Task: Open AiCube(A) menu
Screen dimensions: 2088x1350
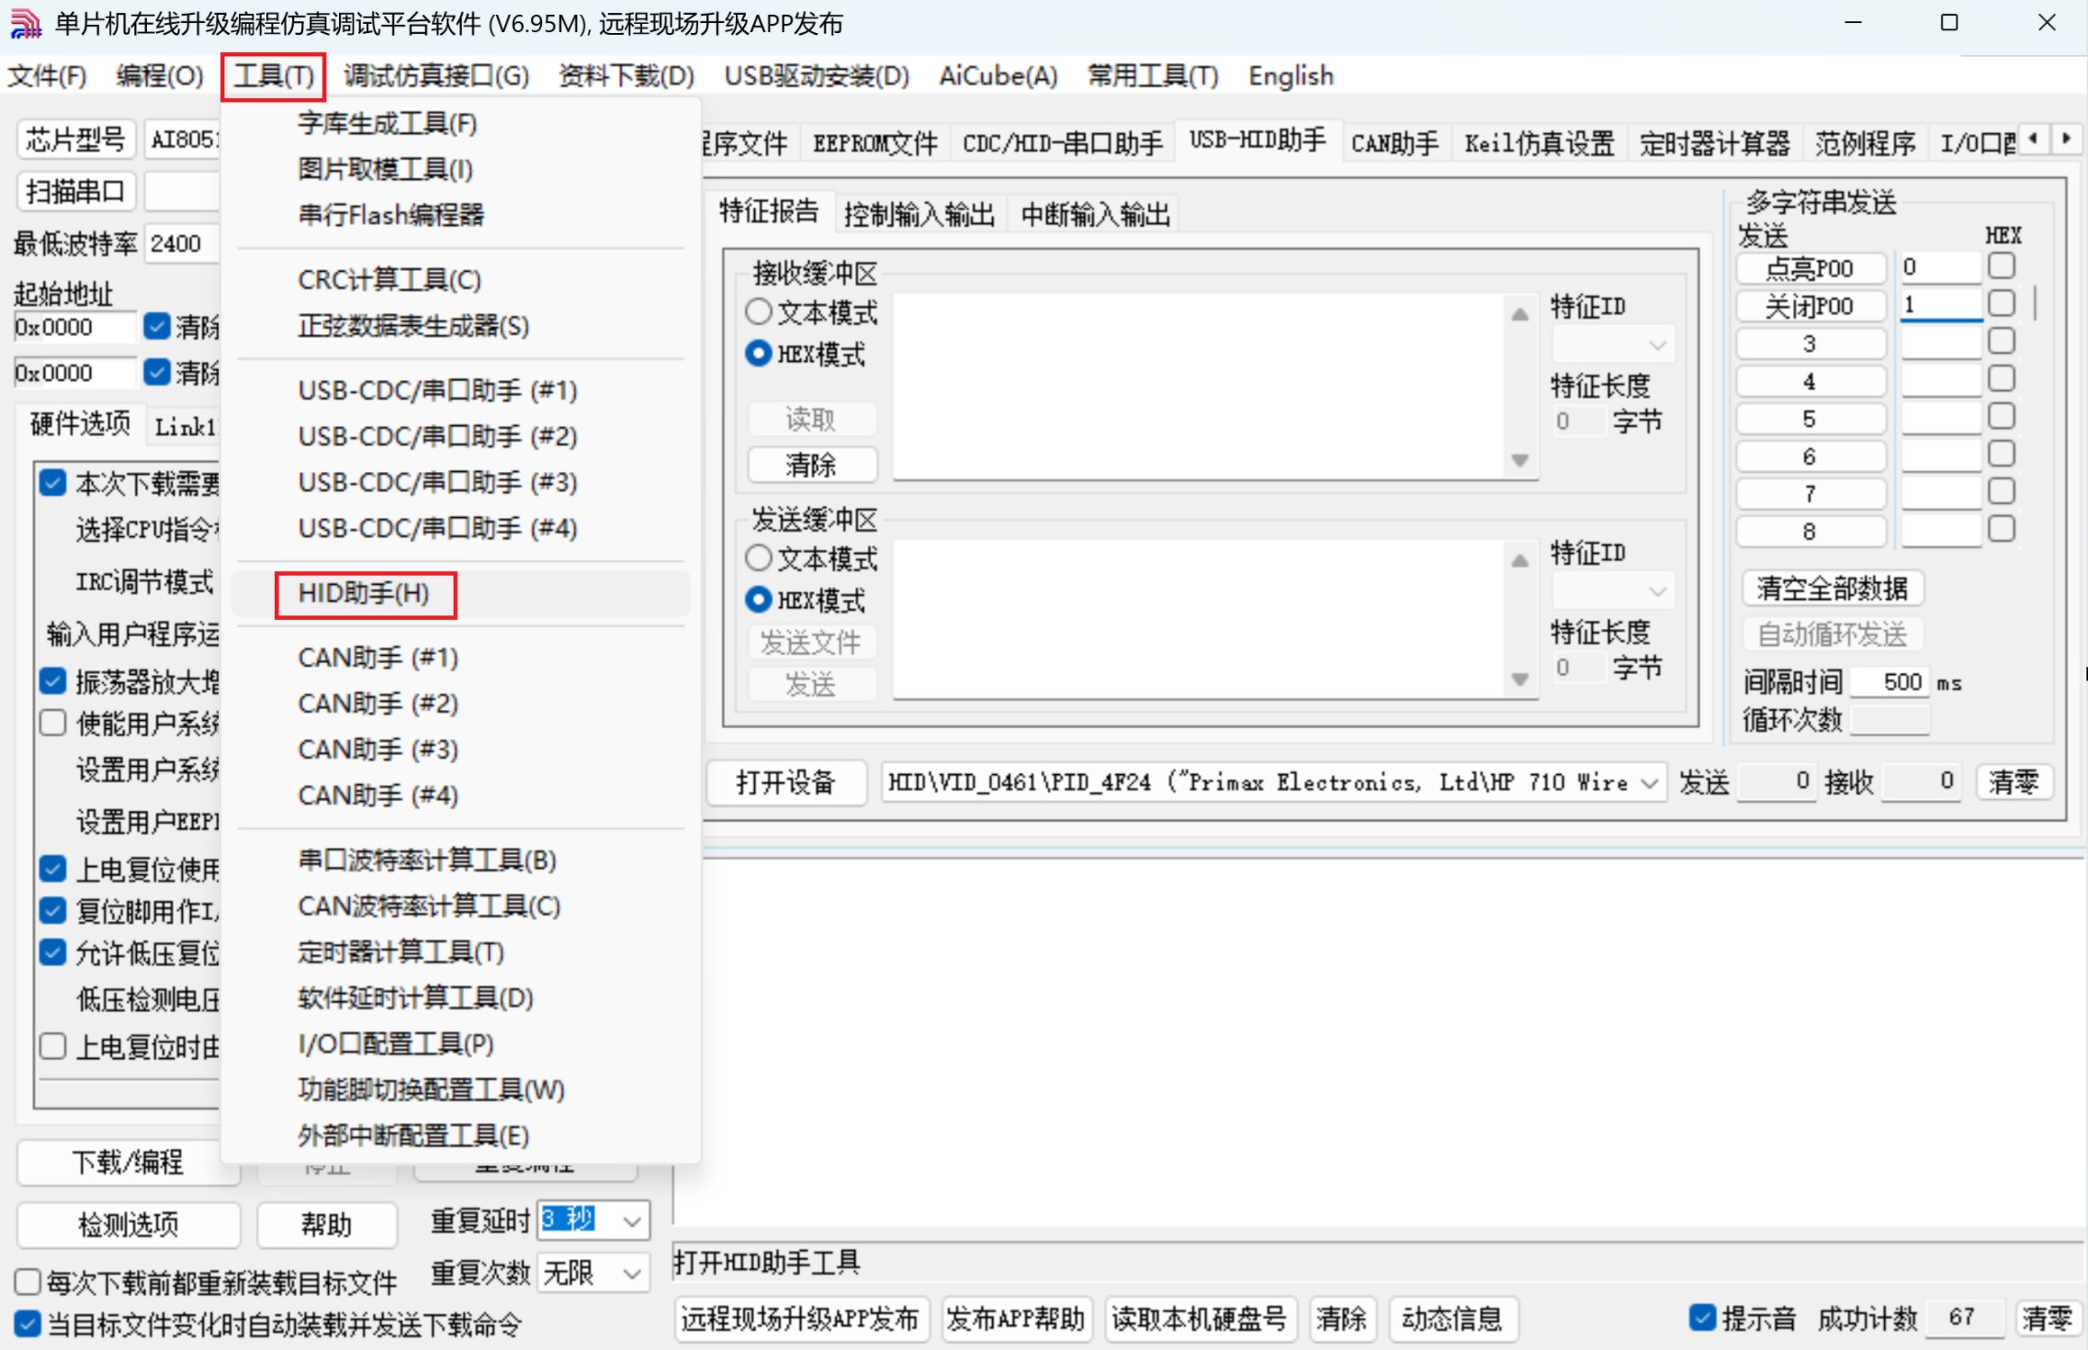Action: click(999, 76)
